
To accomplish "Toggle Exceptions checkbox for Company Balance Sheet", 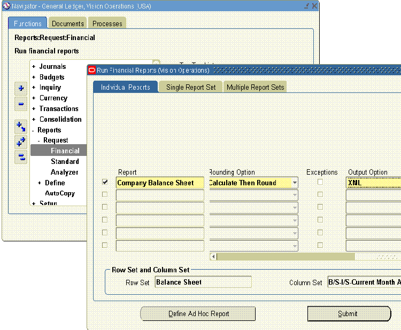I will pos(320,182).
